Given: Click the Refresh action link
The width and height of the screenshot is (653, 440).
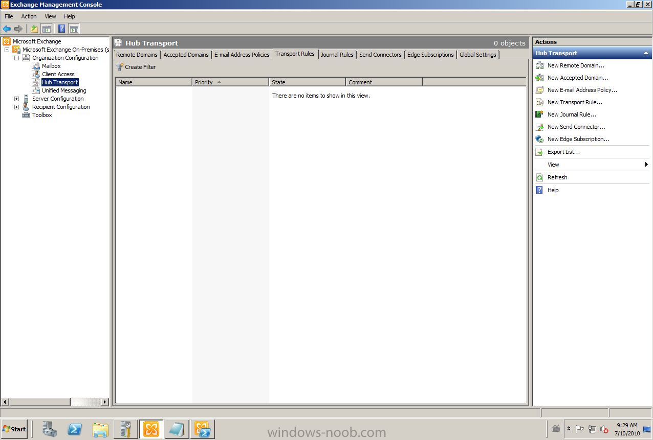Looking at the screenshot, I should [557, 177].
